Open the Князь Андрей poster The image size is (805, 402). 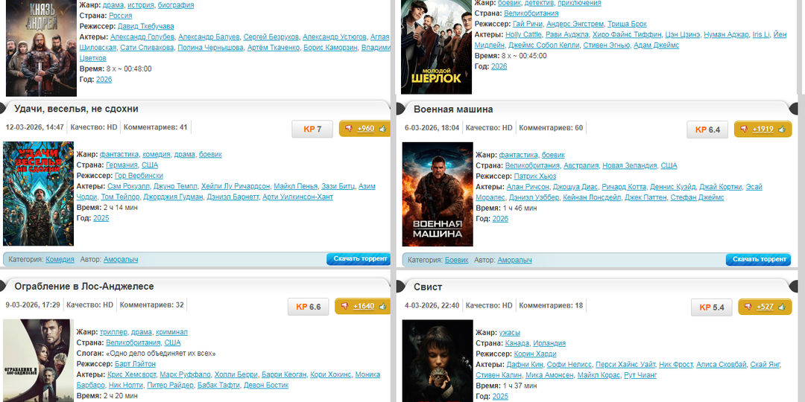[41, 48]
